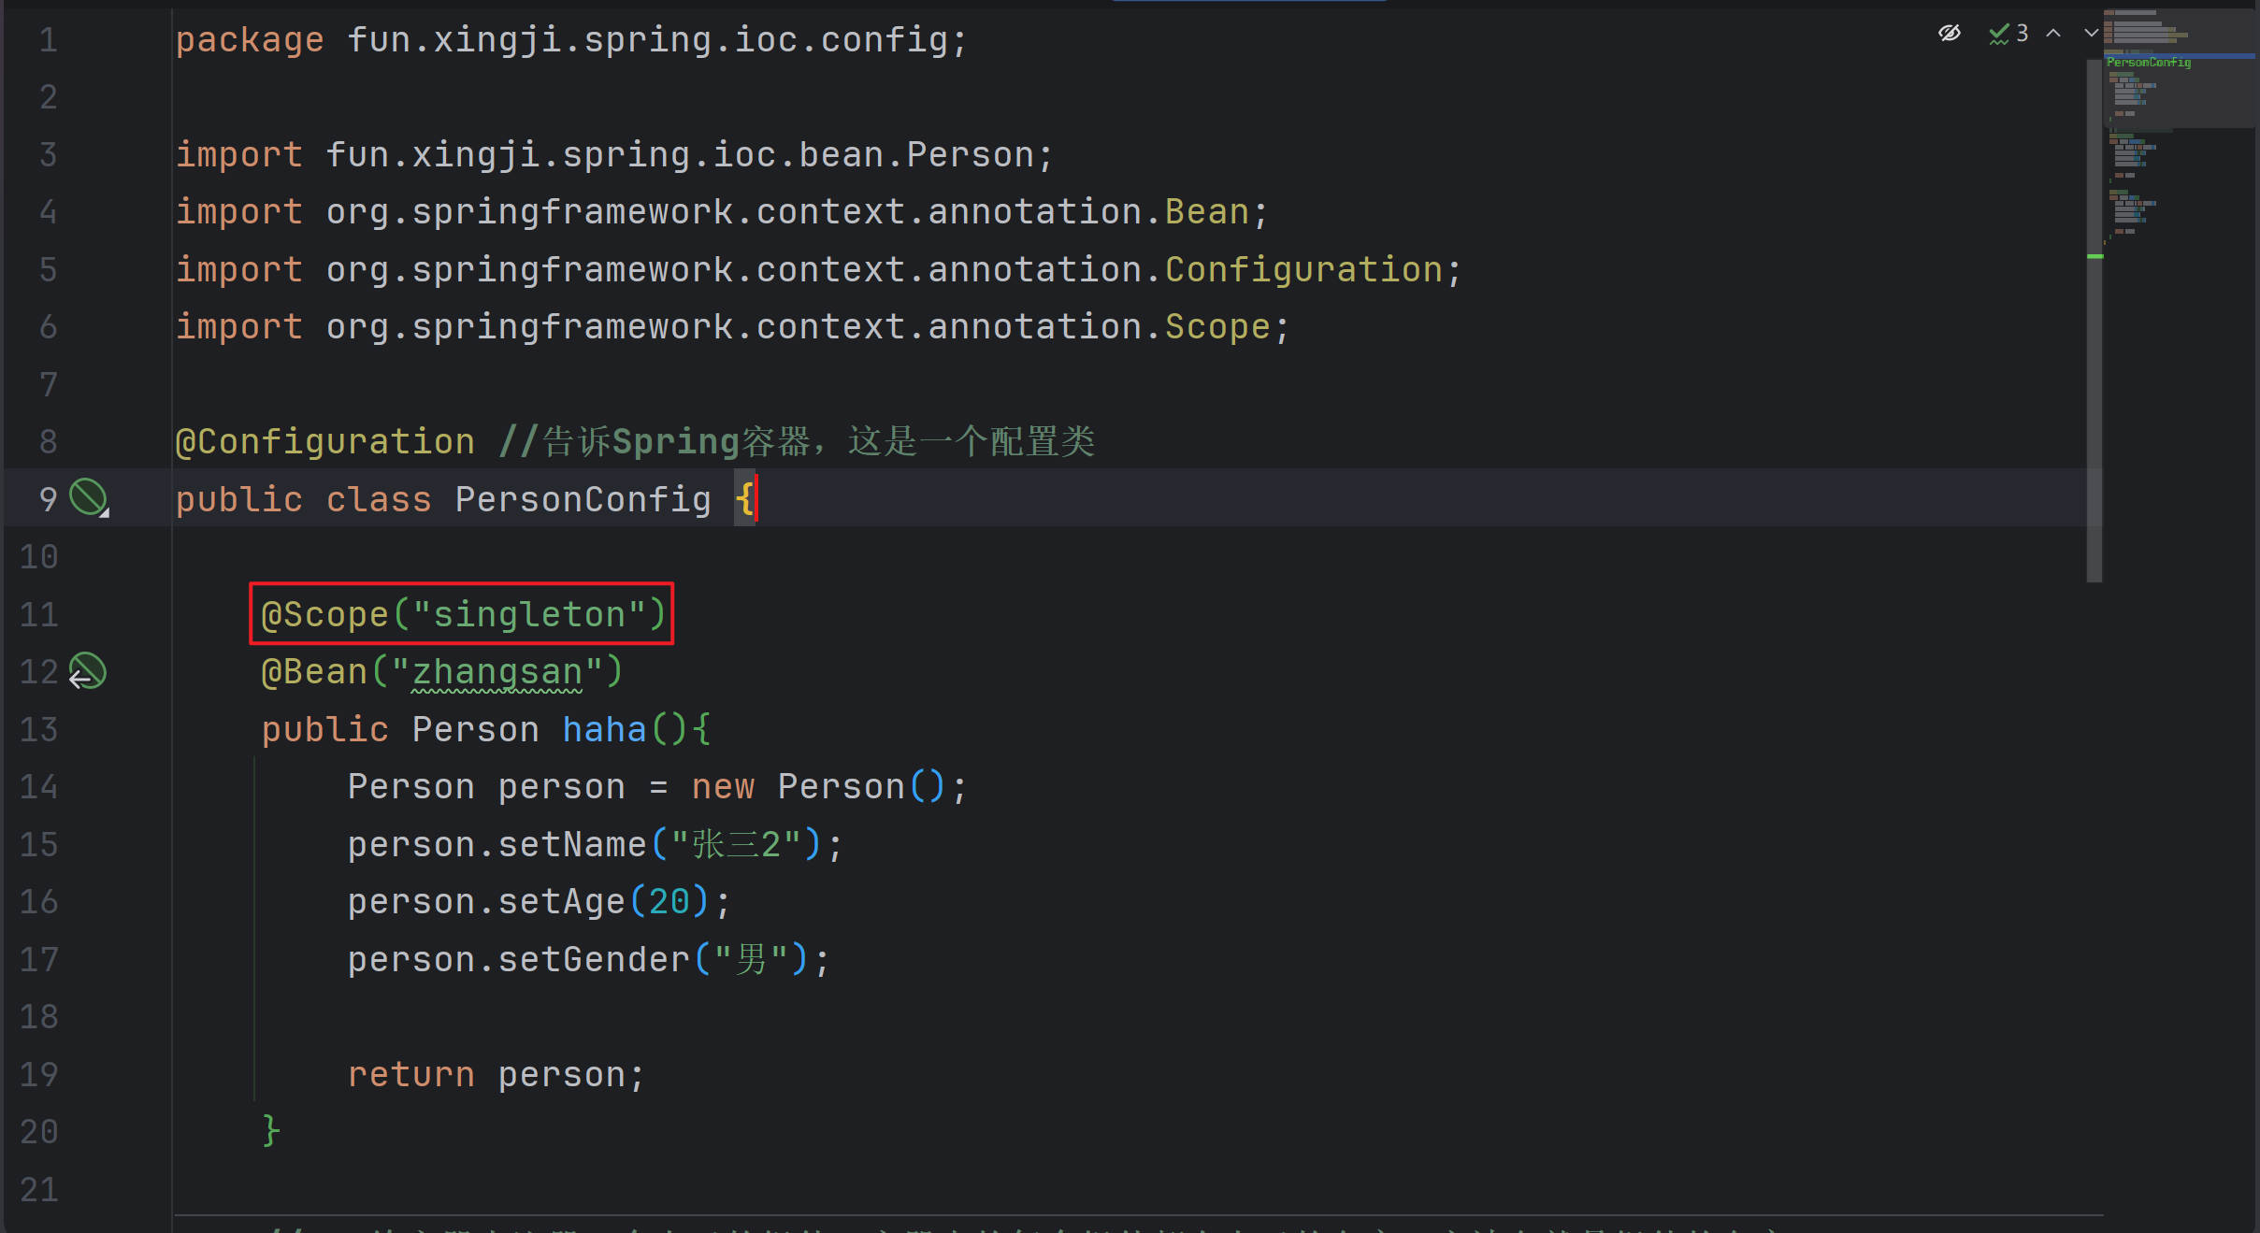Jump to next highlighted problem with down arrow
This screenshot has width=2260, height=1233.
2091,34
